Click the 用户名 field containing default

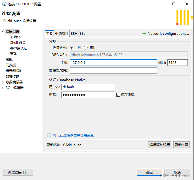pyautogui.click(x=88, y=87)
